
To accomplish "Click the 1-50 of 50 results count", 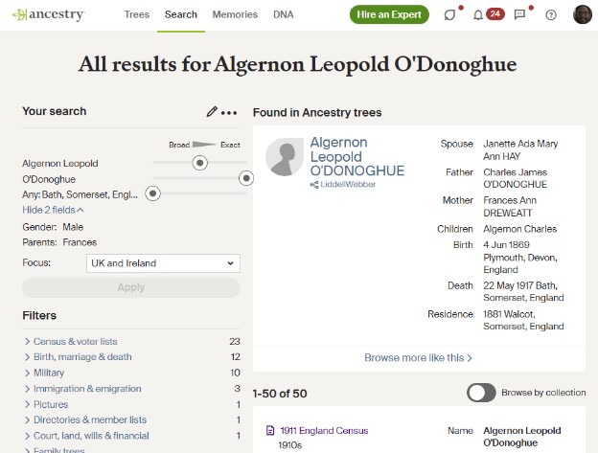I will pyautogui.click(x=280, y=394).
